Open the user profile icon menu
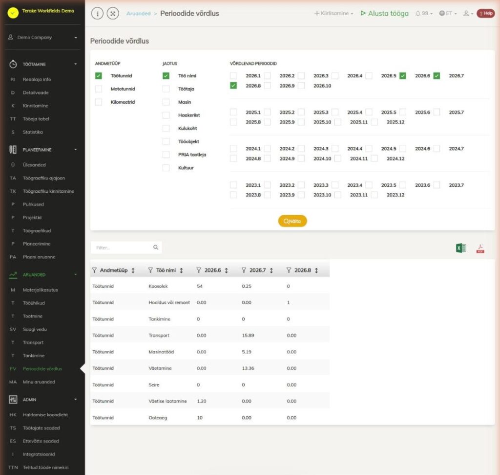This screenshot has height=475, width=500. pos(468,13)
